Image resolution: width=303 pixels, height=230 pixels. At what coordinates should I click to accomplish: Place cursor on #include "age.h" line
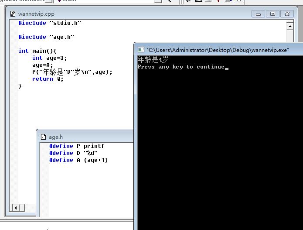pos(46,37)
